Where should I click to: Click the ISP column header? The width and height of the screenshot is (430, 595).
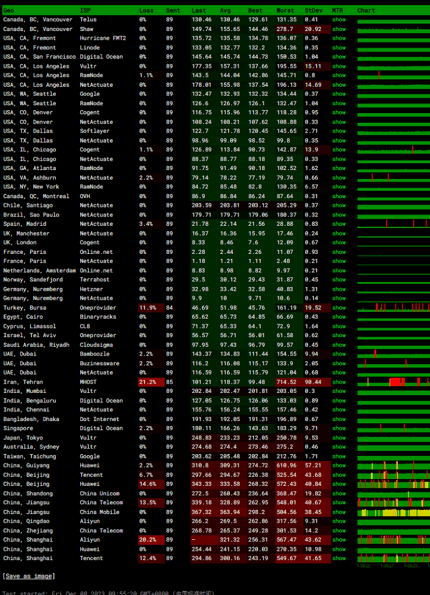pyautogui.click(x=85, y=10)
